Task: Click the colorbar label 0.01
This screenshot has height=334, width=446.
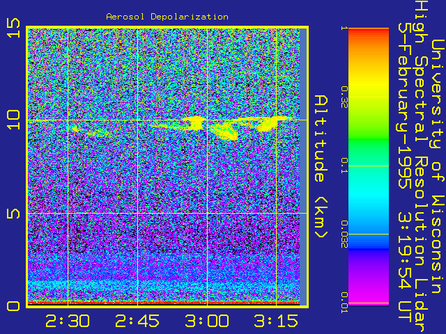Action: click(x=344, y=303)
